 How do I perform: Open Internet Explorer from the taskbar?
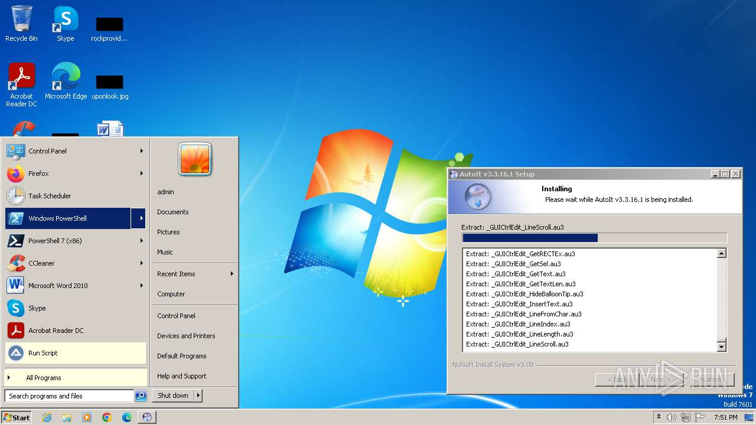point(47,417)
